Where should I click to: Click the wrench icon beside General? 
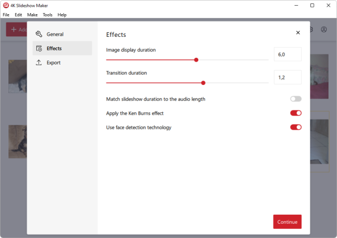(x=39, y=34)
